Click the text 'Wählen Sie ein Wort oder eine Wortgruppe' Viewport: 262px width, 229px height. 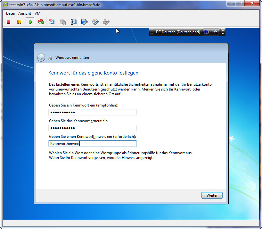[x=84, y=153]
